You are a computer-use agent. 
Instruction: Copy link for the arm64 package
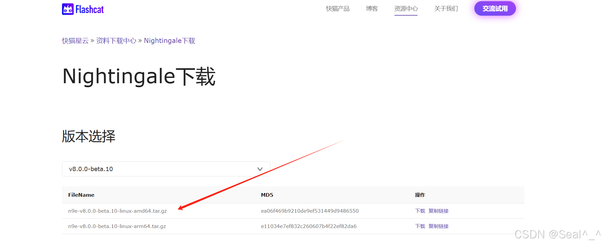coord(438,226)
